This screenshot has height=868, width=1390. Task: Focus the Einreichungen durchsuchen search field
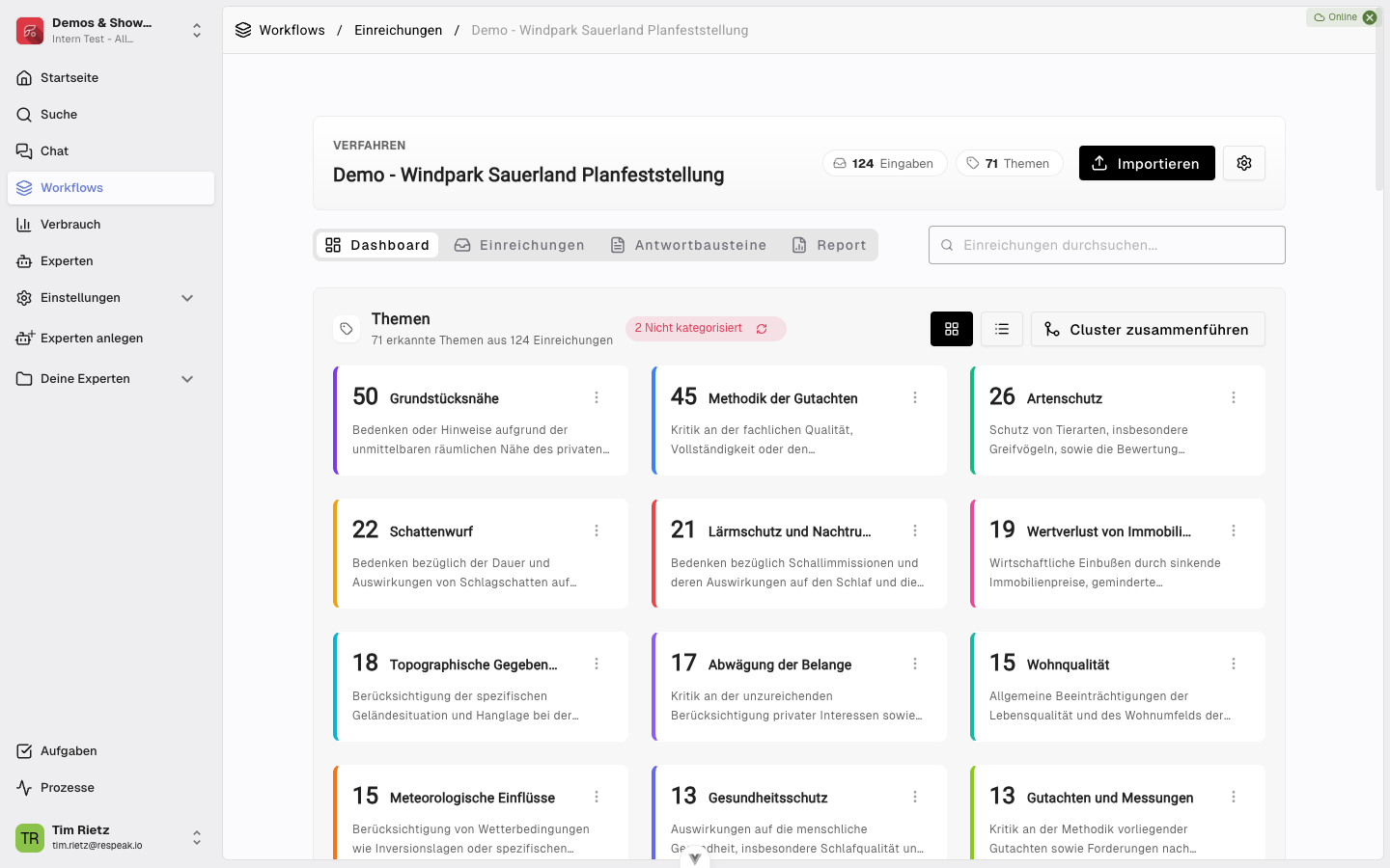click(1107, 245)
